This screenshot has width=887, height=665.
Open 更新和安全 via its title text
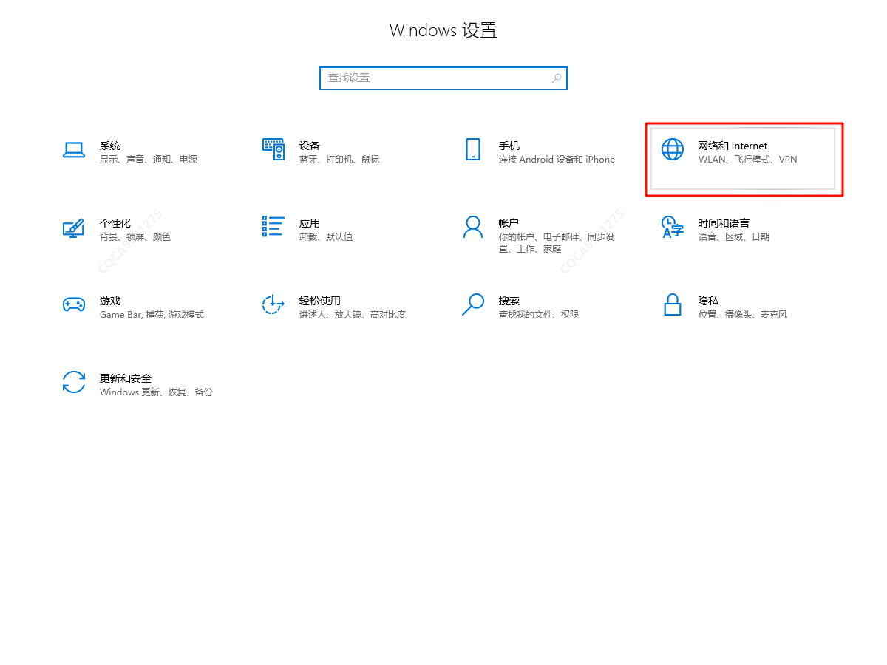(x=125, y=378)
